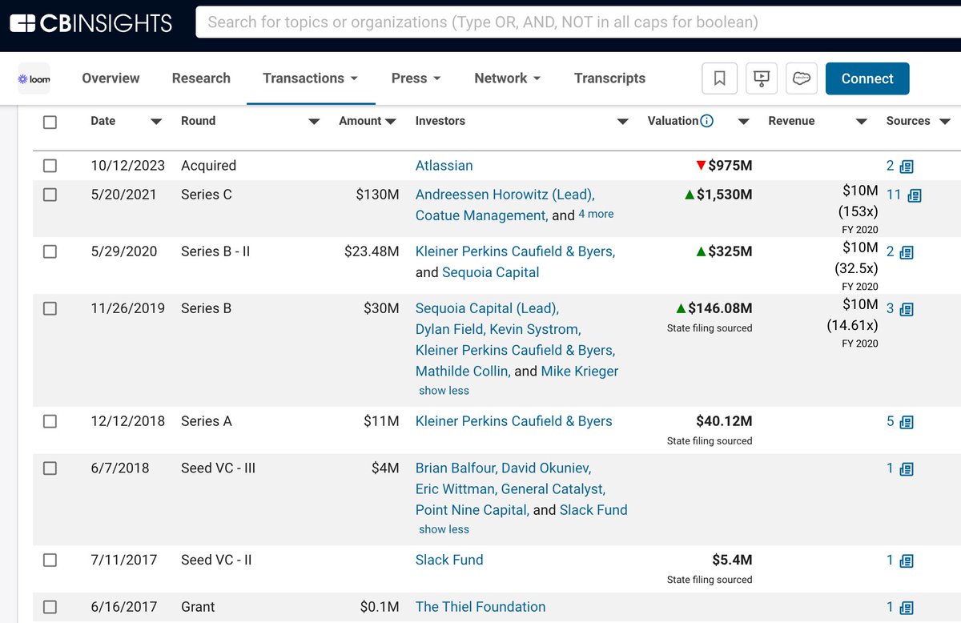The image size is (961, 623).
Task: Open the Kevin Systrom investor link
Action: 535,329
